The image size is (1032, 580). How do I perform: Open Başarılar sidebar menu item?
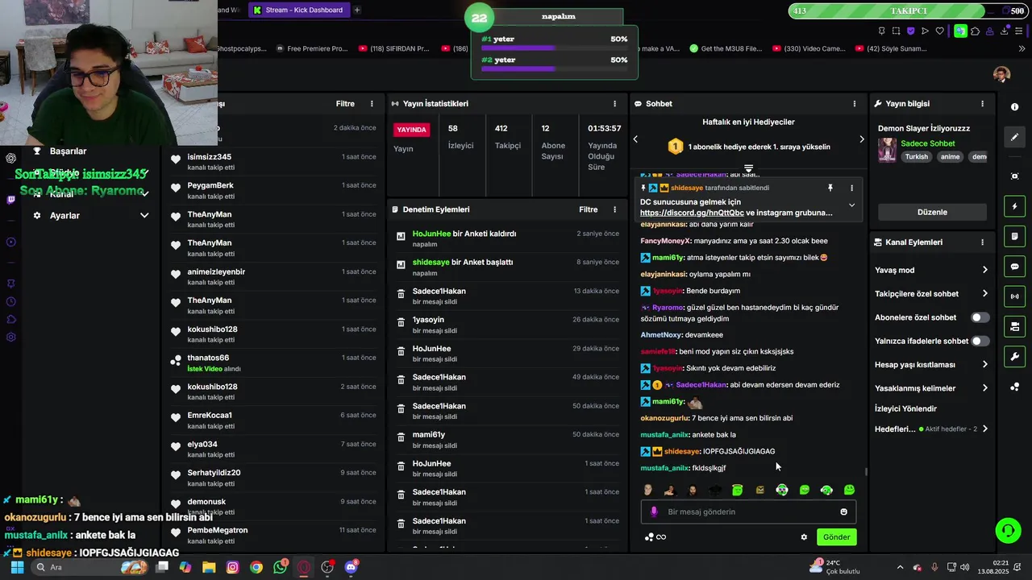[x=68, y=151]
